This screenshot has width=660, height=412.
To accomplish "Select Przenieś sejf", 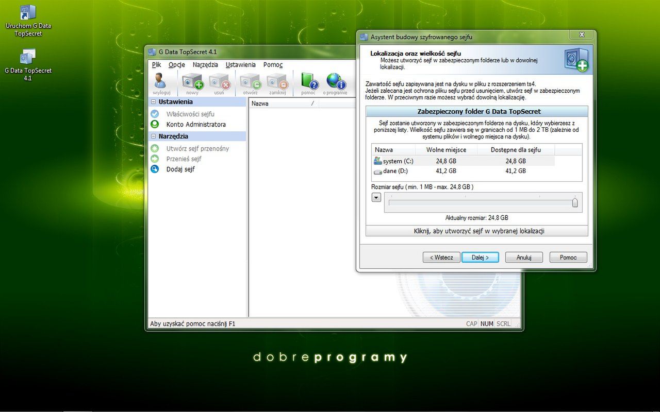I will [184, 159].
